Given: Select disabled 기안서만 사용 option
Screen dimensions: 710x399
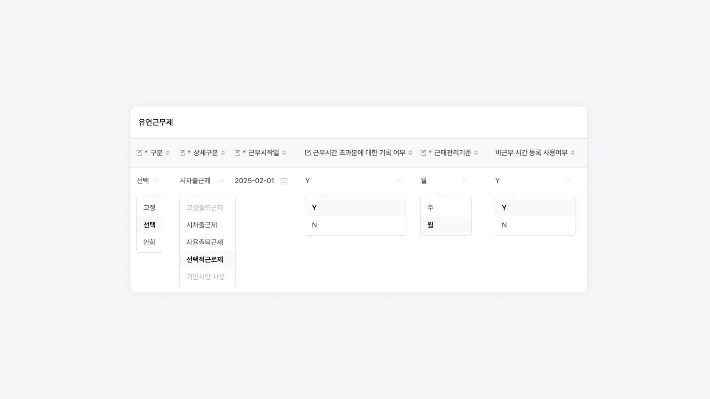Looking at the screenshot, I should [207, 277].
